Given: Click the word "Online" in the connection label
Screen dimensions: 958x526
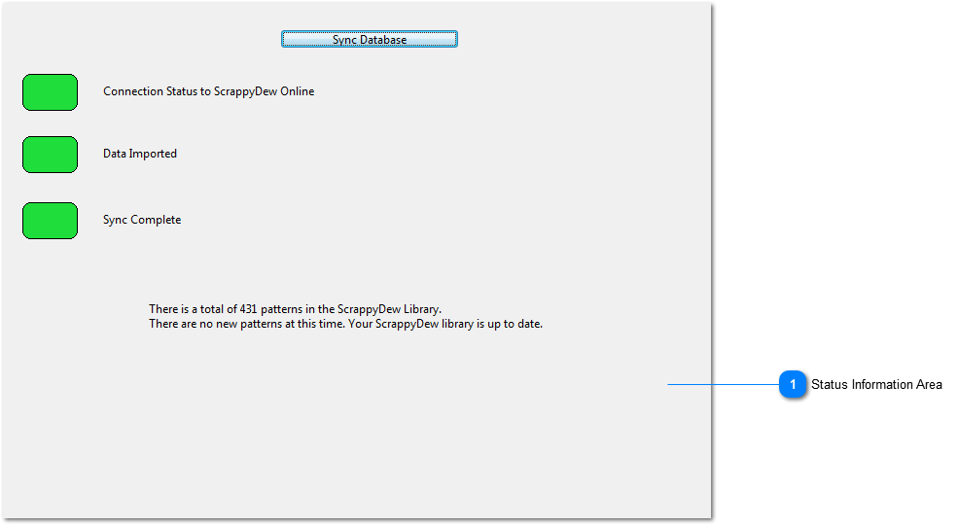Looking at the screenshot, I should pyautogui.click(x=296, y=91).
